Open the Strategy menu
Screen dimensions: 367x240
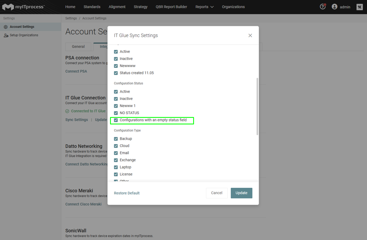[x=141, y=7]
